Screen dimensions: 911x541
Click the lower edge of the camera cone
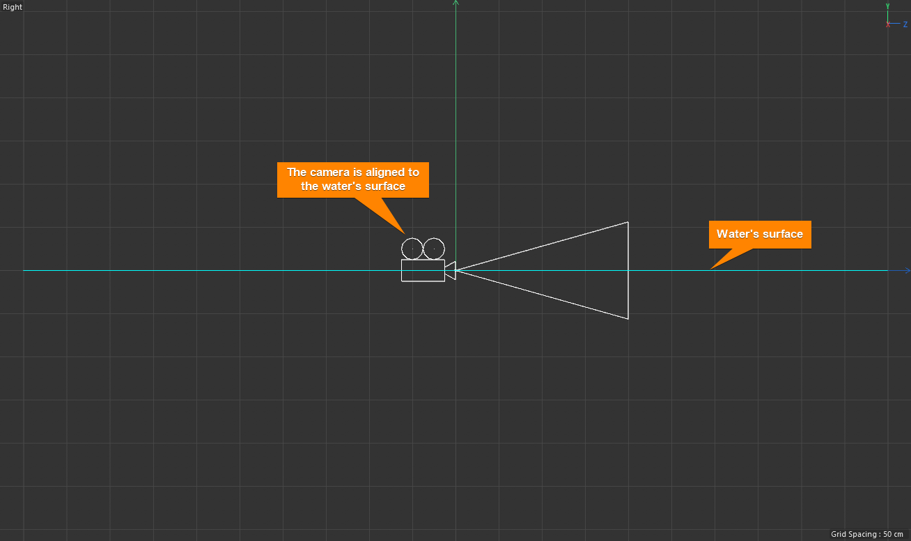tap(543, 295)
